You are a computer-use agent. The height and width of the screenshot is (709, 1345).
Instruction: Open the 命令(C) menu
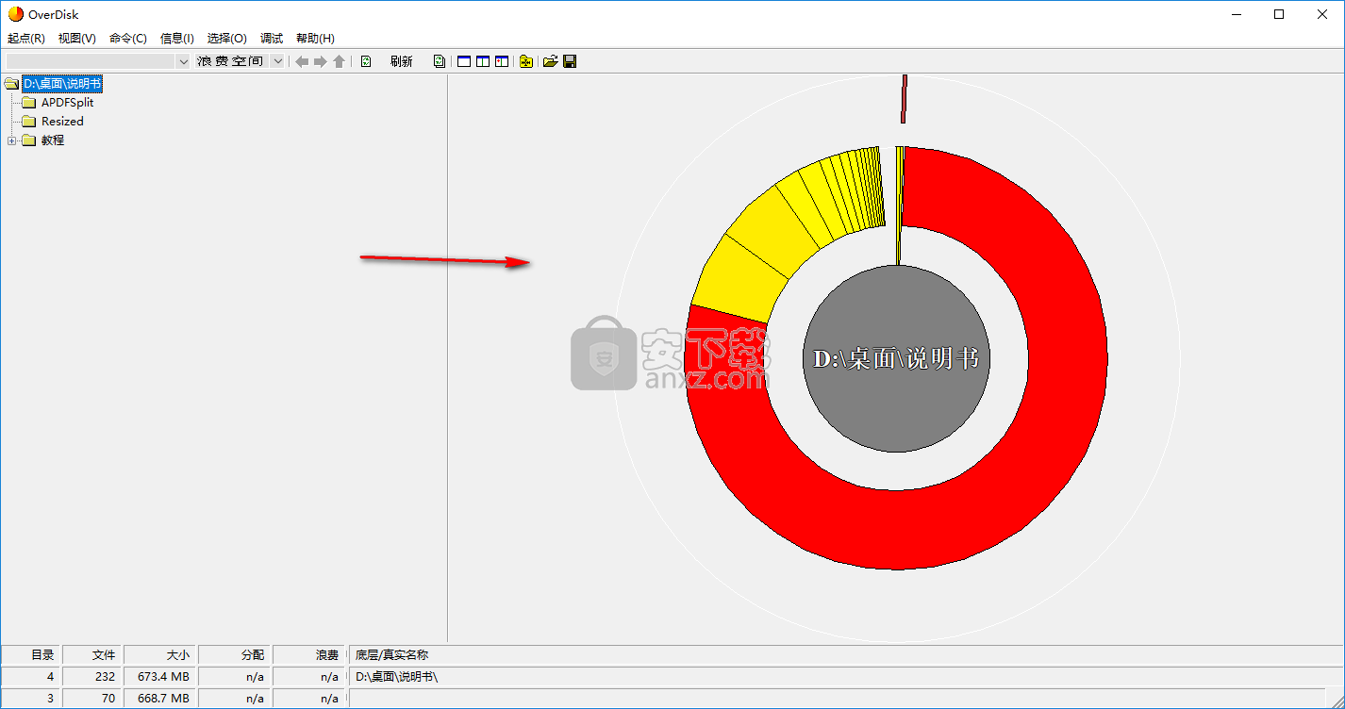(128, 39)
